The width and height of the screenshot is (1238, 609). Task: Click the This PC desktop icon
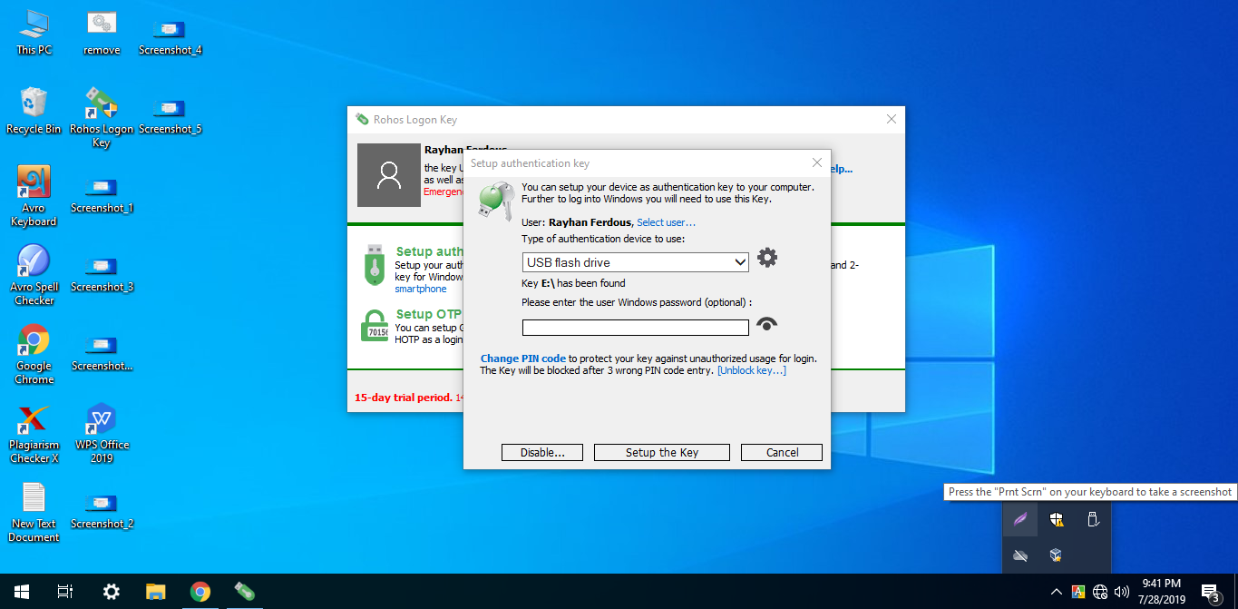pos(34,33)
